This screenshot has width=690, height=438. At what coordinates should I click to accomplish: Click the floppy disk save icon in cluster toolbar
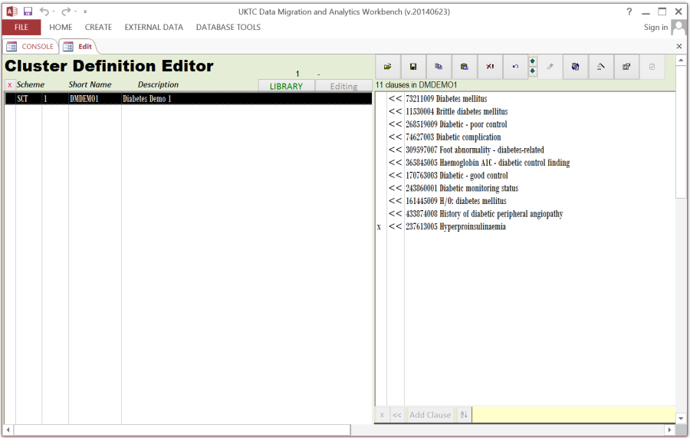tap(413, 67)
